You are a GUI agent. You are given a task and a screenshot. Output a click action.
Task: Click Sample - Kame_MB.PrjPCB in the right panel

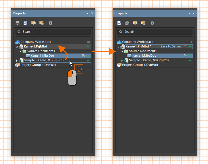click(x=149, y=60)
